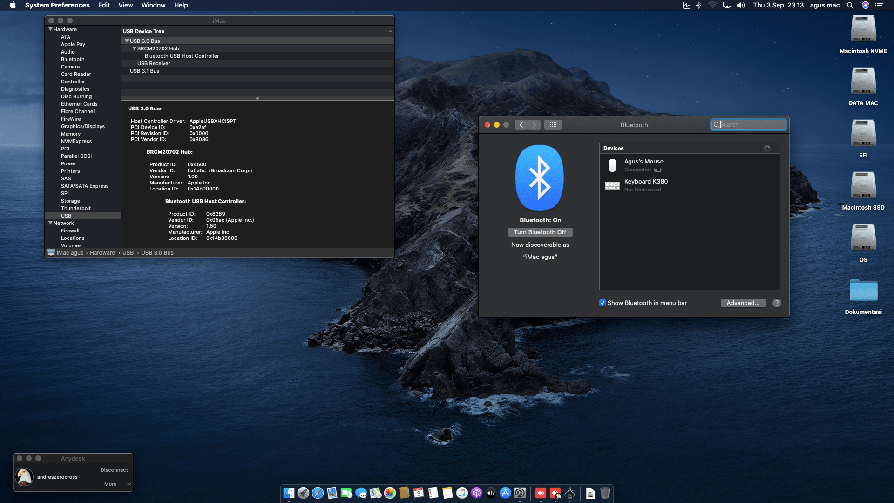Open Safari from the dock
The image size is (894, 503).
(318, 493)
